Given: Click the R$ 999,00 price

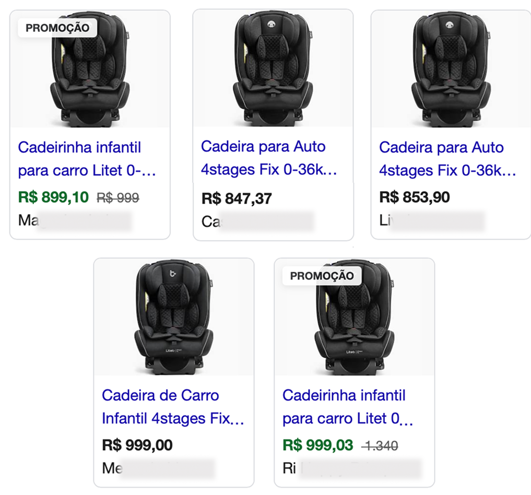Looking at the screenshot, I should tap(137, 445).
